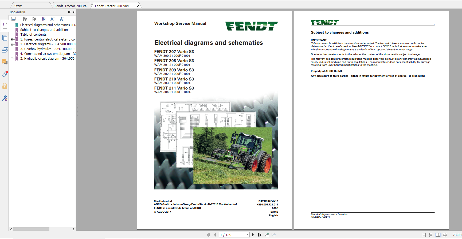The image size is (462, 239).
Task: Click the next view icon
Action: [274, 235]
